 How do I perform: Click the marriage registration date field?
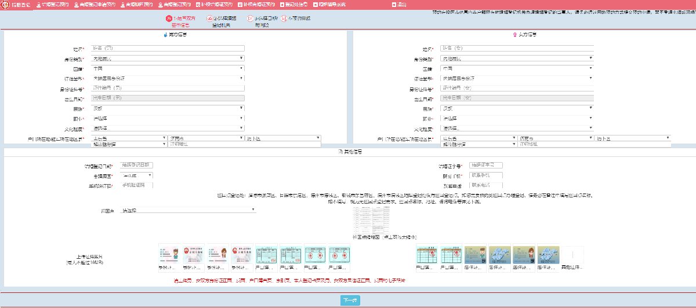136,166
